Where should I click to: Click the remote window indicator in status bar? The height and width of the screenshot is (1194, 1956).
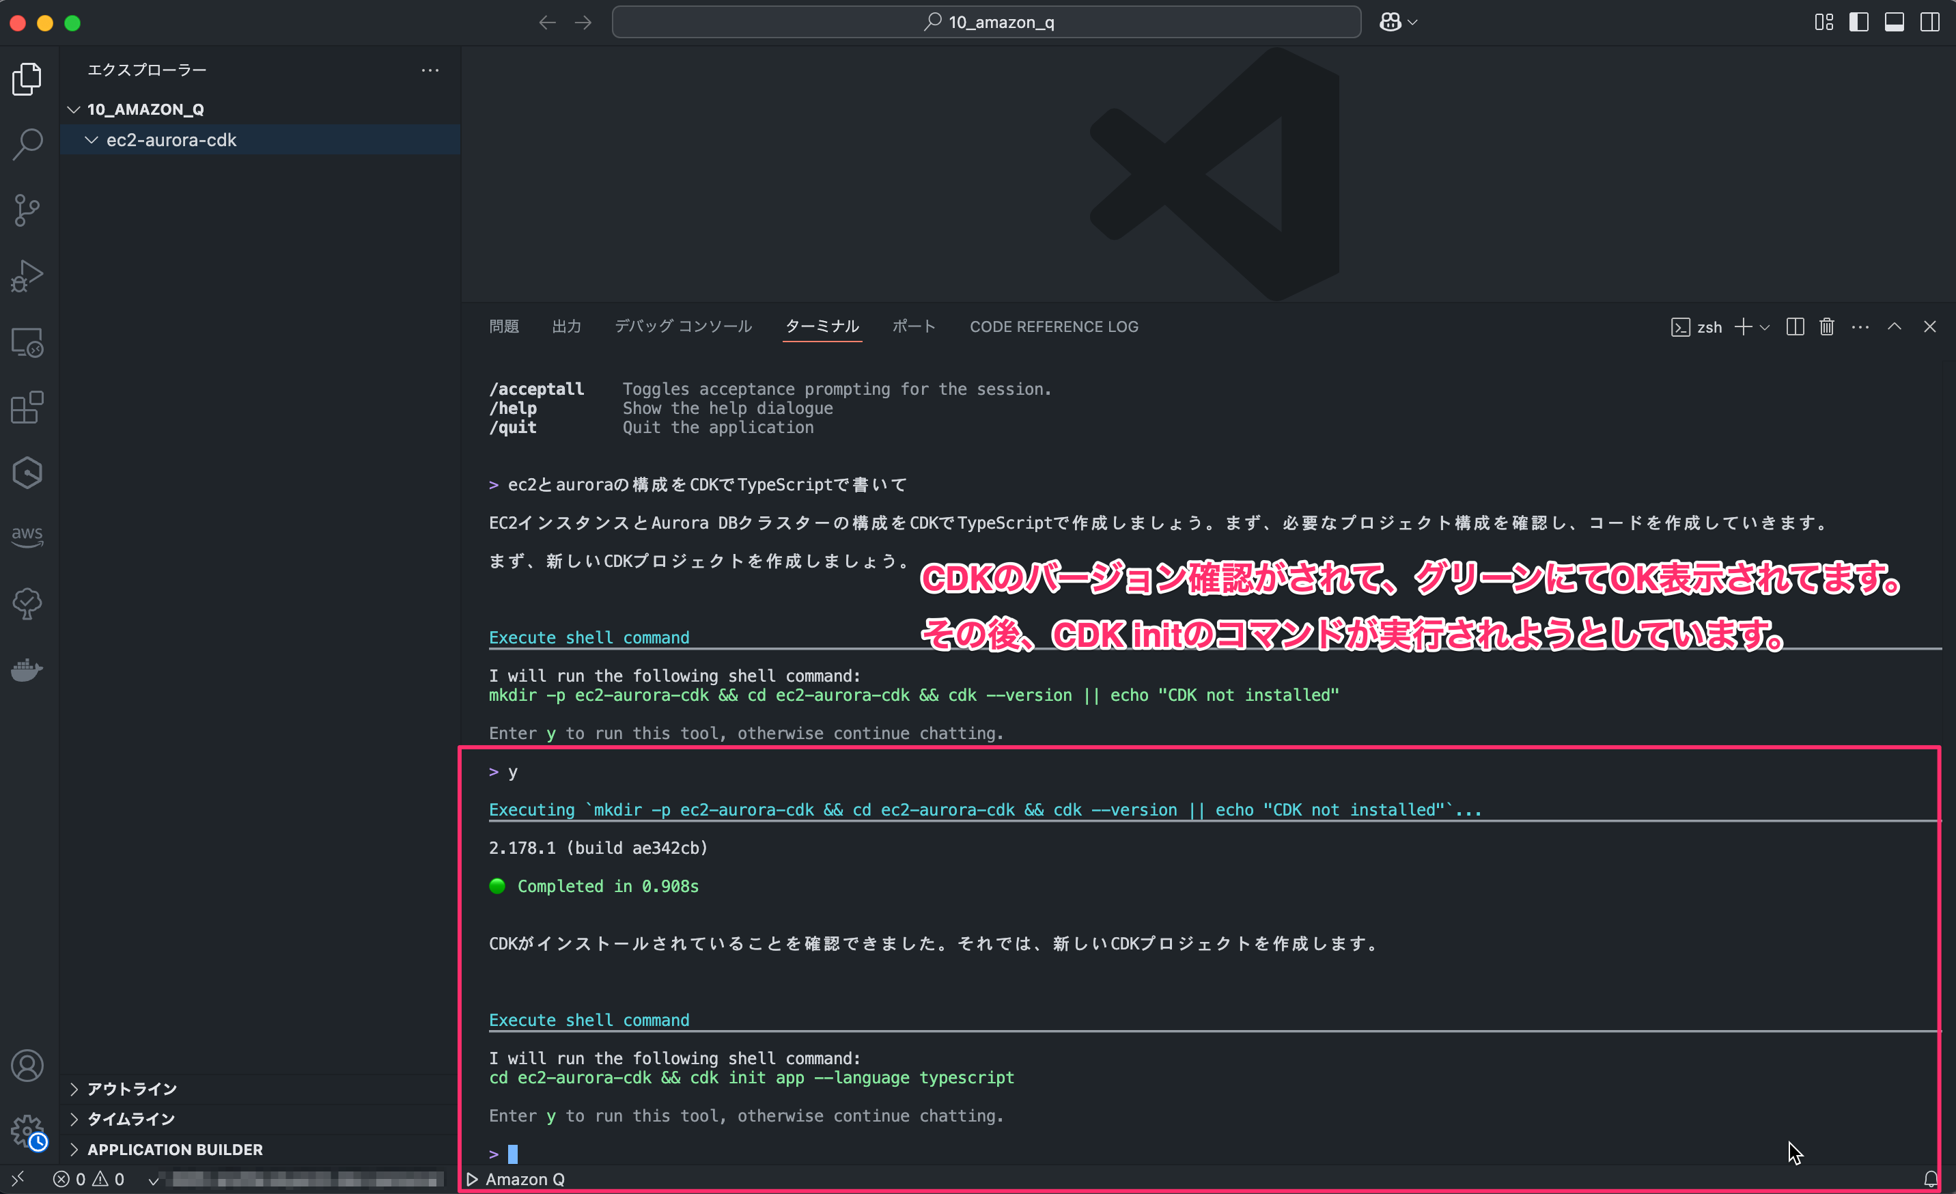18,1180
